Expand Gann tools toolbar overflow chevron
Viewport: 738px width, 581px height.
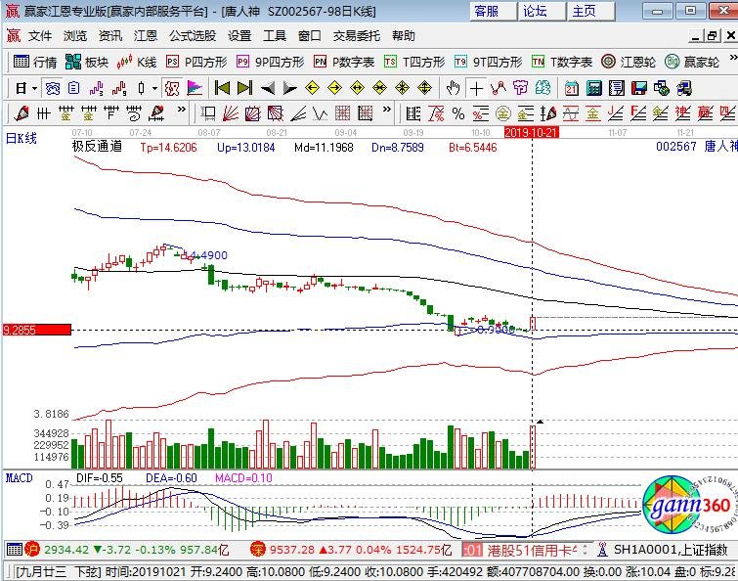click(386, 110)
